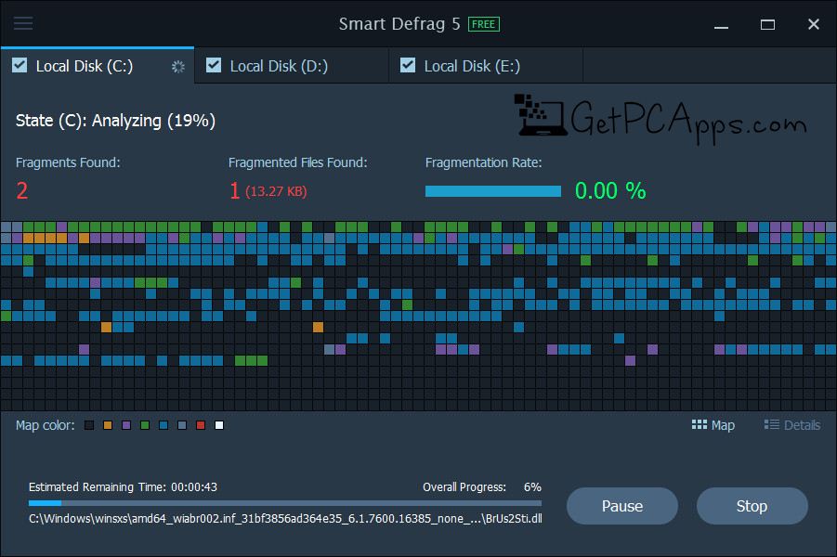
Task: Uncheck the Local Disk (C:) checkbox
Action: (x=20, y=66)
